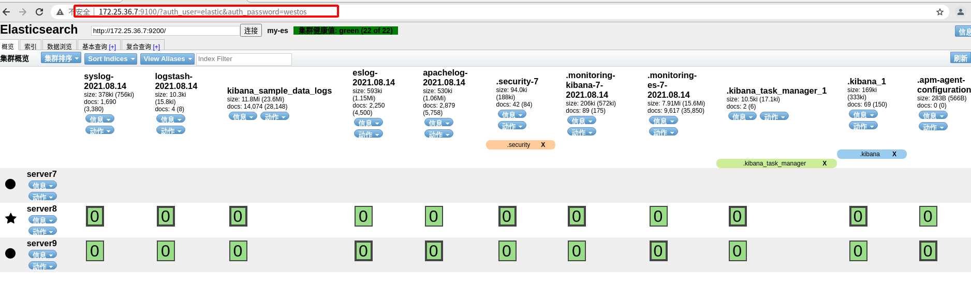The width and height of the screenshot is (971, 285).
Task: Open 动作 dropdown for node server8
Action: point(42,231)
